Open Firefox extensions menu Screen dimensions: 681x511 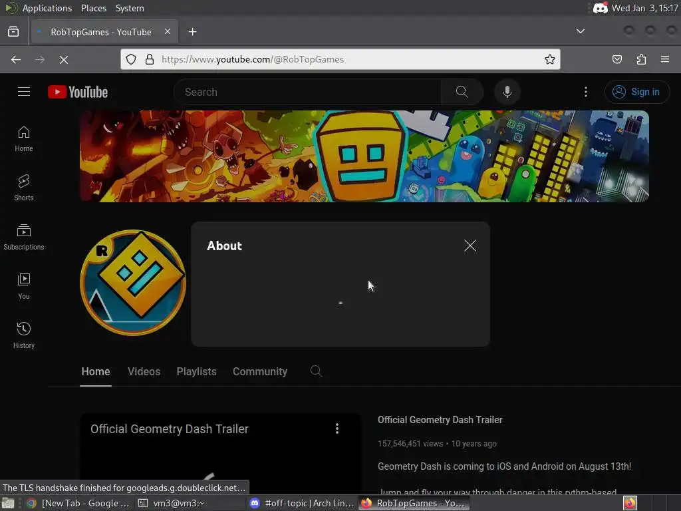click(x=641, y=59)
